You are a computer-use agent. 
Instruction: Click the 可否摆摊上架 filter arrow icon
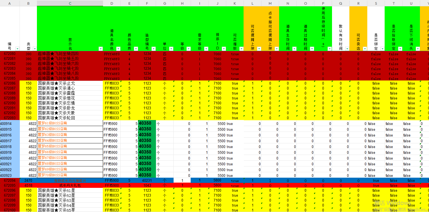click(x=259, y=49)
